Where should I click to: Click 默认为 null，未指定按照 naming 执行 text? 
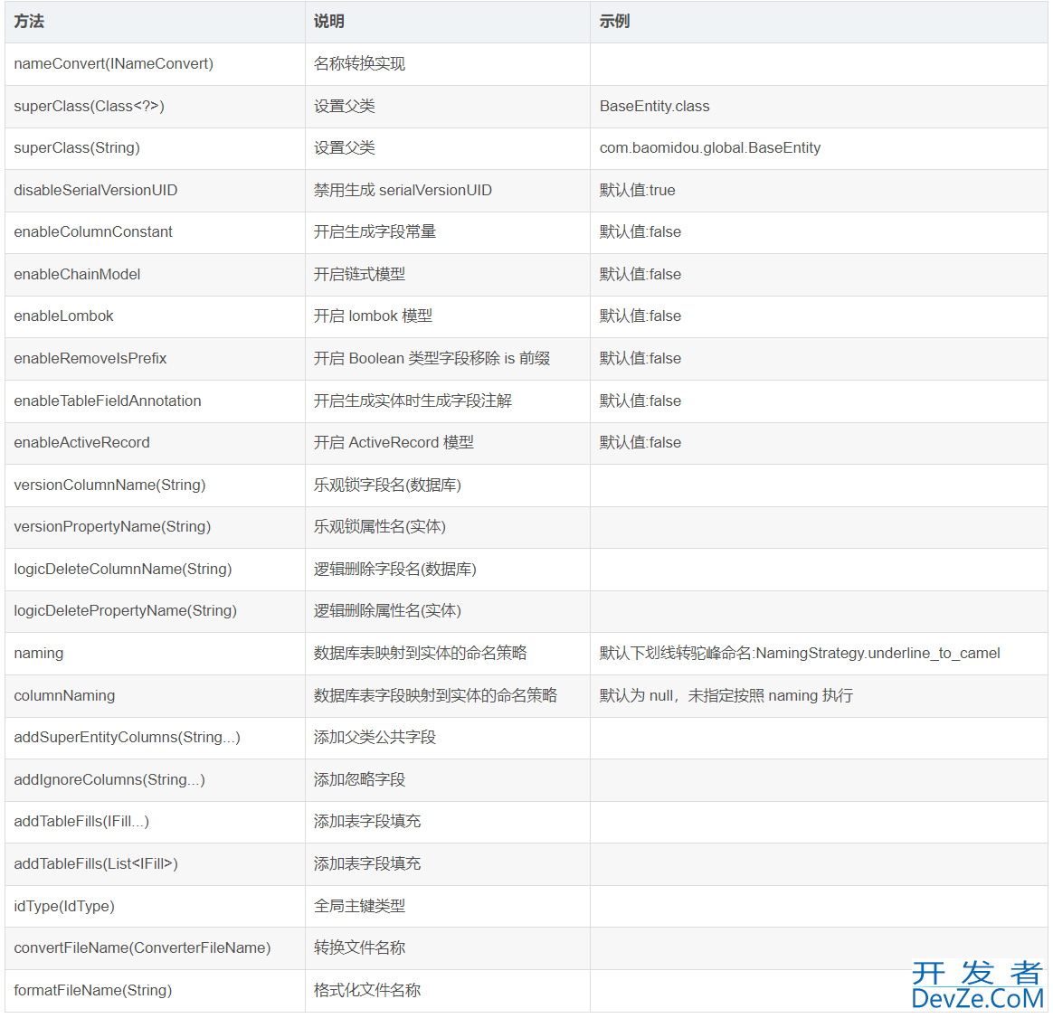tap(726, 695)
